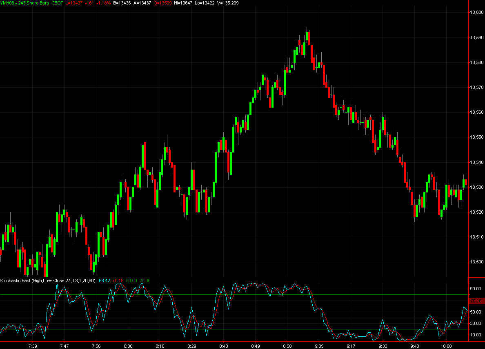The width and height of the screenshot is (485, 349).
Task: Click the cyan 68.42 stochastic value
Action: 104,281
